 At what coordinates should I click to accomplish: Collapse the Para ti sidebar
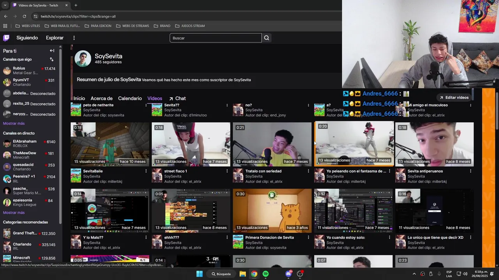pyautogui.click(x=52, y=51)
